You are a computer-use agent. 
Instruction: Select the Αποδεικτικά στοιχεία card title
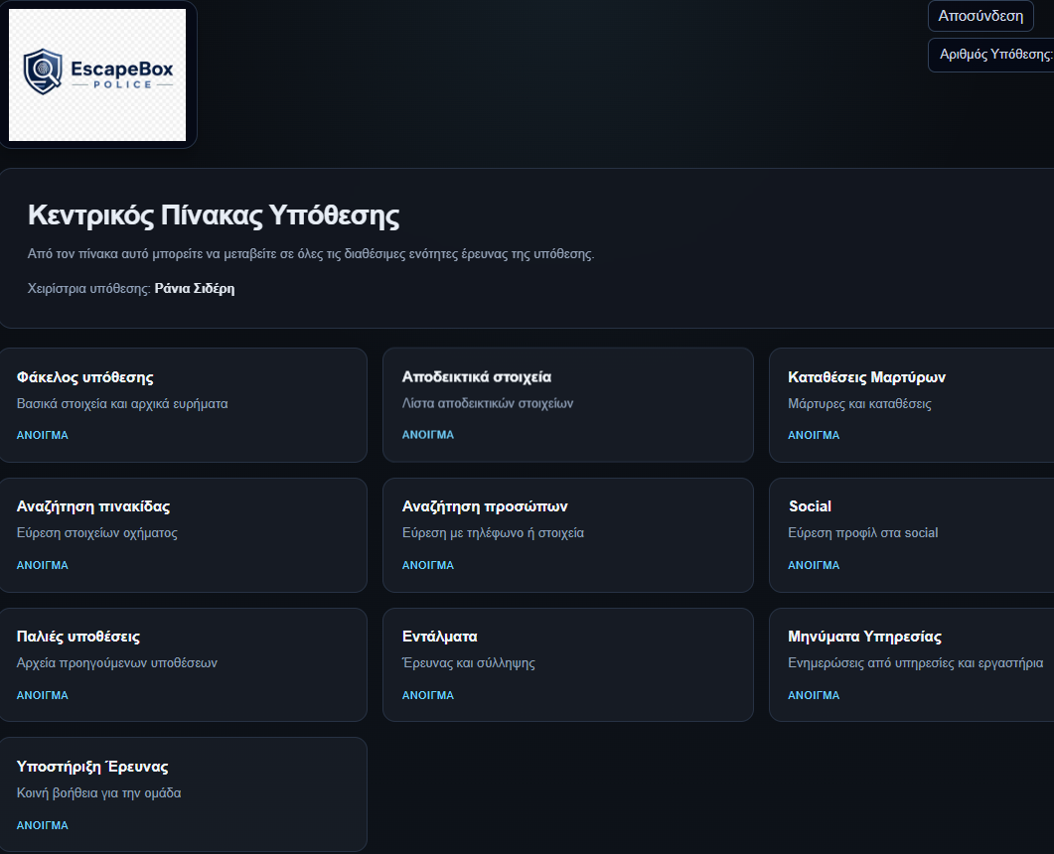(477, 377)
